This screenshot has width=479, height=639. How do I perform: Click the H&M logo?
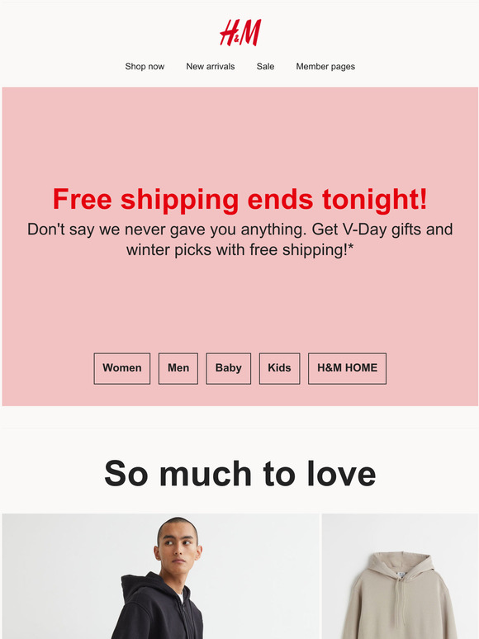click(240, 32)
